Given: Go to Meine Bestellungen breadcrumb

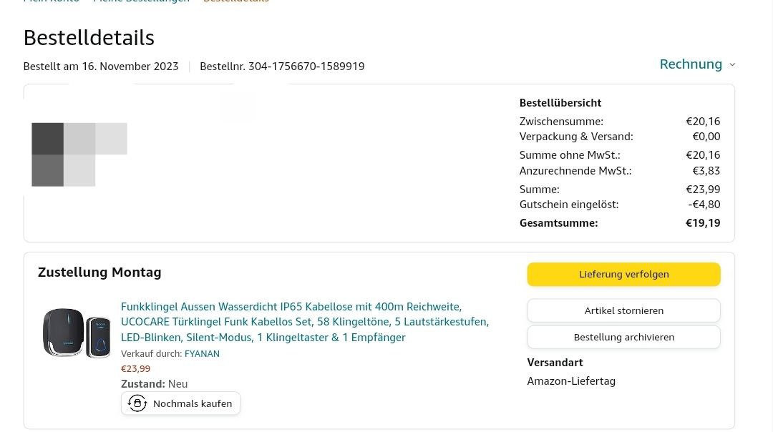Looking at the screenshot, I should [142, 1].
